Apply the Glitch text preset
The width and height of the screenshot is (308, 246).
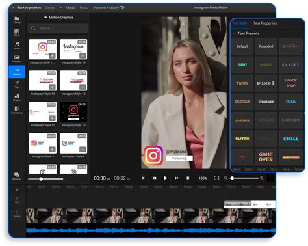point(242,139)
